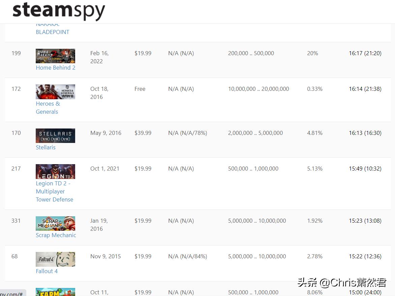Select rank number 331
Image resolution: width=395 pixels, height=296 pixels.
pyautogui.click(x=16, y=221)
